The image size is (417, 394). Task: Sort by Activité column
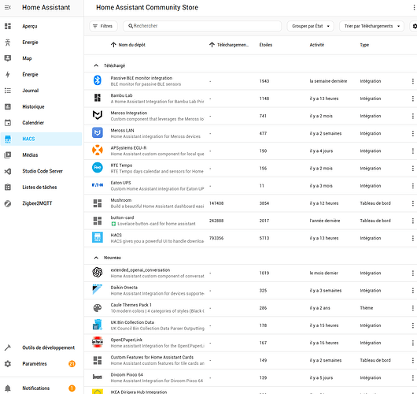[x=317, y=45]
